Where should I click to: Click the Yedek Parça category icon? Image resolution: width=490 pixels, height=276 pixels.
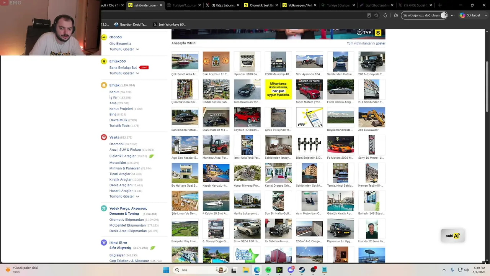[x=104, y=208]
